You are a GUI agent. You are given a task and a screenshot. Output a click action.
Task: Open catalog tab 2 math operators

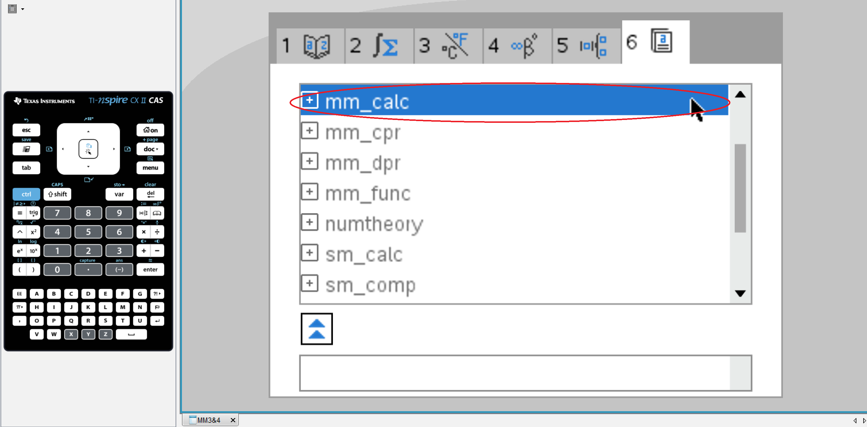[x=379, y=46]
